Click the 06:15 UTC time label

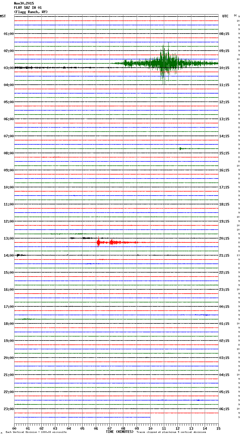(224, 409)
